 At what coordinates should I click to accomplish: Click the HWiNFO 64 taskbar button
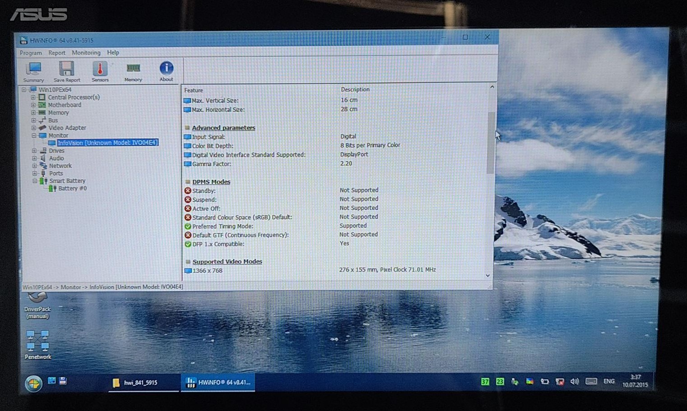point(218,383)
